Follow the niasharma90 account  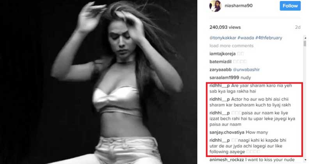pyautogui.click(x=290, y=6)
